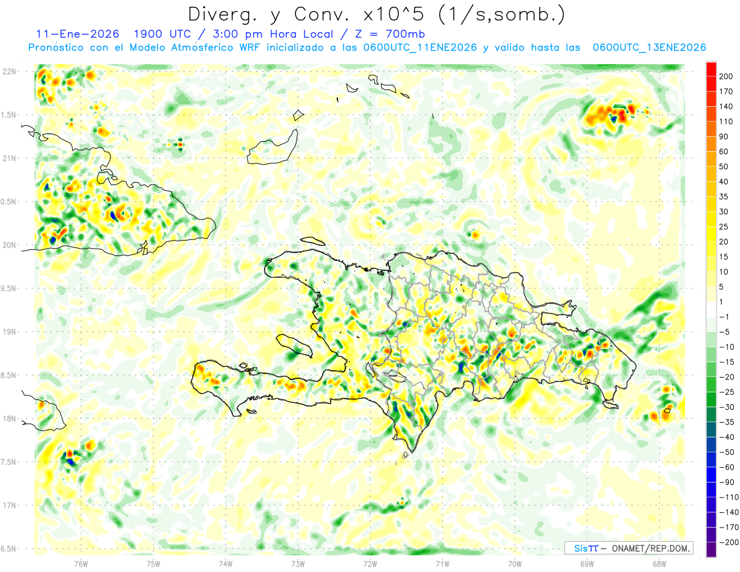
Task: Click the '-40' value on the color scale
Action: 726,437
